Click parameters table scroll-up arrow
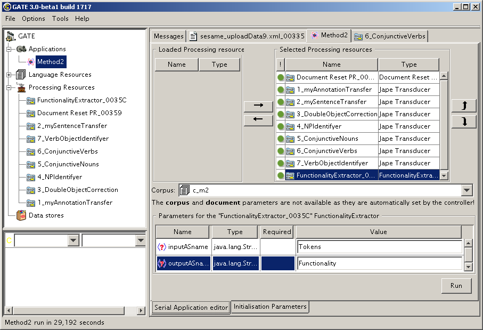This screenshot has height=330, width=483. (x=468, y=243)
